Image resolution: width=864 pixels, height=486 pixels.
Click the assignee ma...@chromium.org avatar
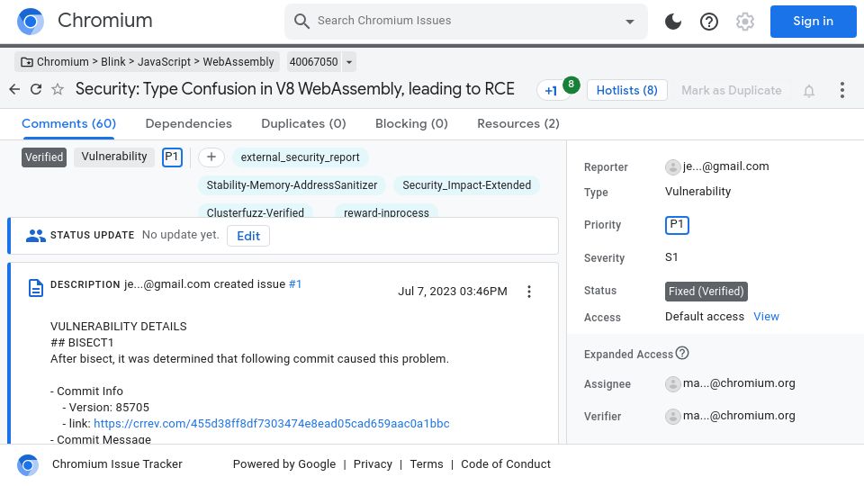click(672, 384)
